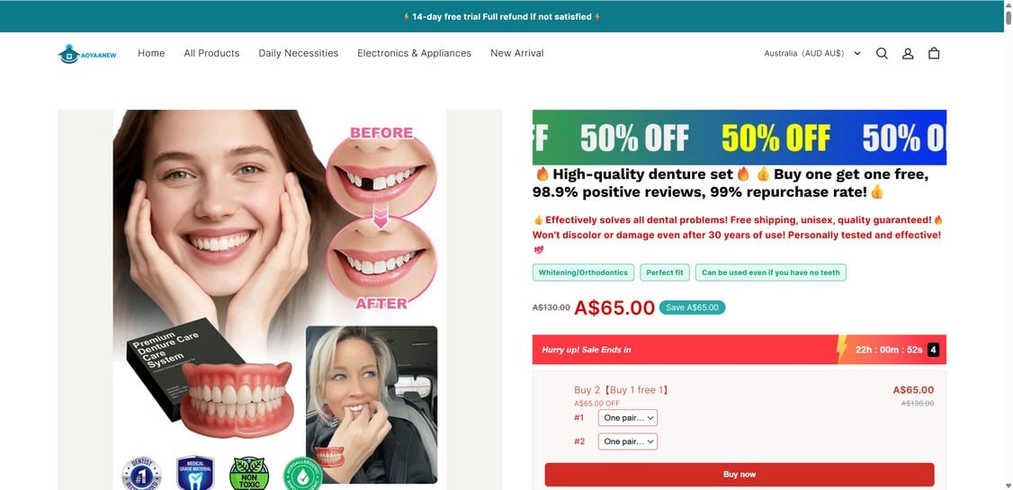Viewport: 1013px width, 490px height.
Task: Open the search magnifier icon
Action: coord(882,54)
